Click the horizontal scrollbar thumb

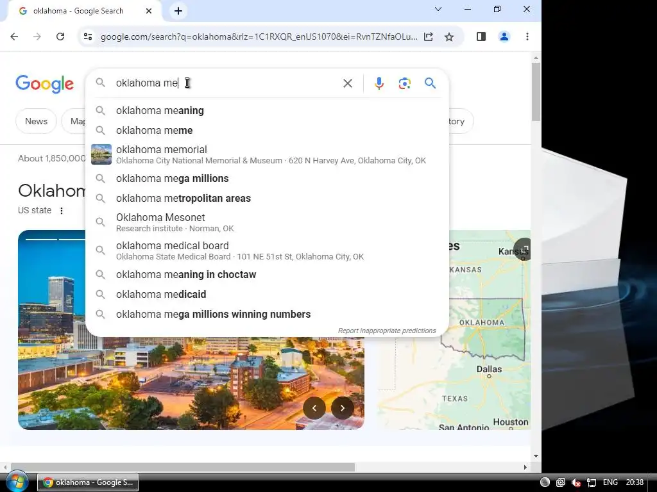(x=183, y=467)
